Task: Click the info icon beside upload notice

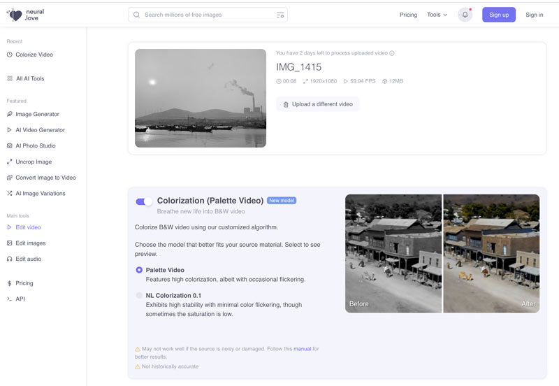Action: [x=392, y=53]
